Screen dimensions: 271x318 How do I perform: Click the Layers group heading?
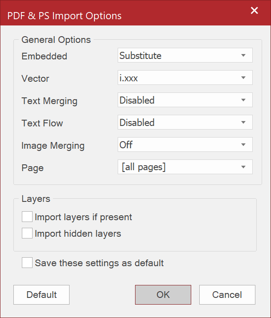coord(36,199)
